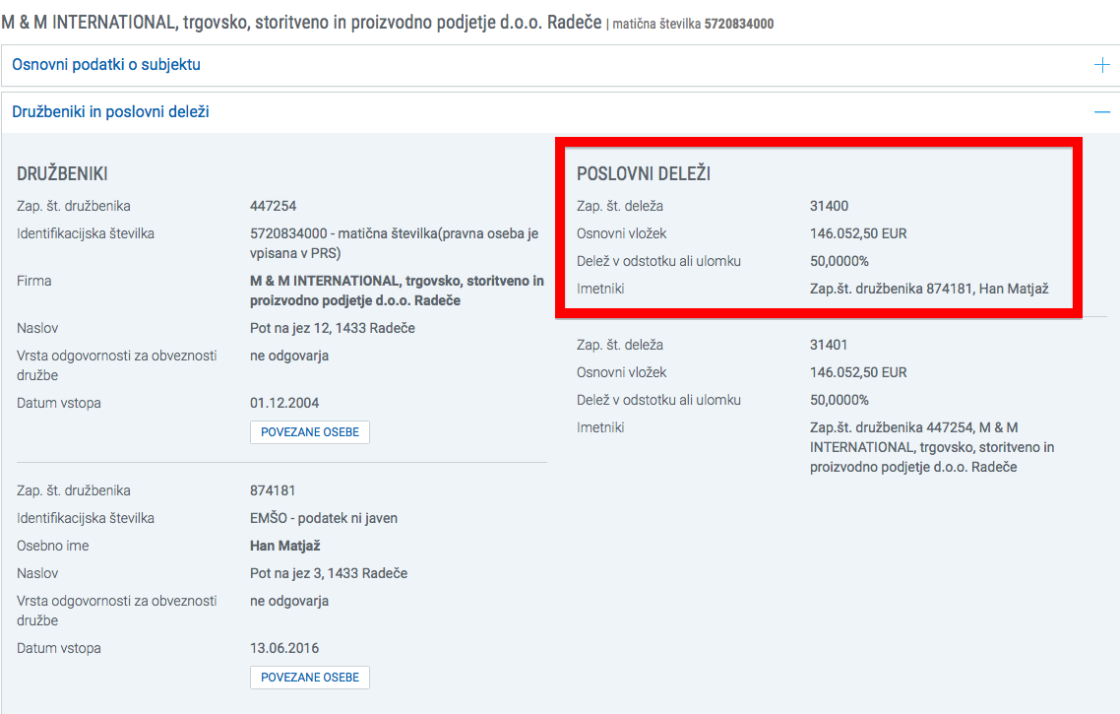The image size is (1120, 714).
Task: Click POVEZANE OSEBE button under date 13.06.2016
Action: (310, 678)
